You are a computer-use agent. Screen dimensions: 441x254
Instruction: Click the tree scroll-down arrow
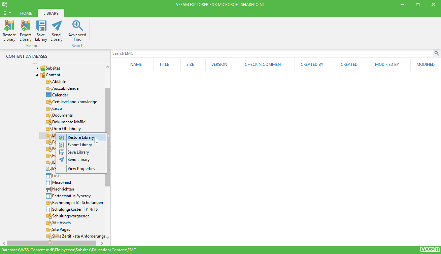click(108, 238)
